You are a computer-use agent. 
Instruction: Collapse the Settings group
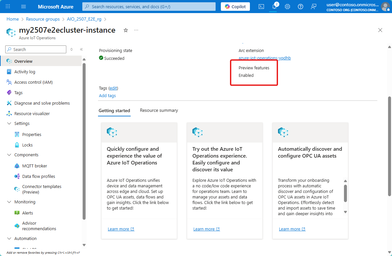coord(9,123)
